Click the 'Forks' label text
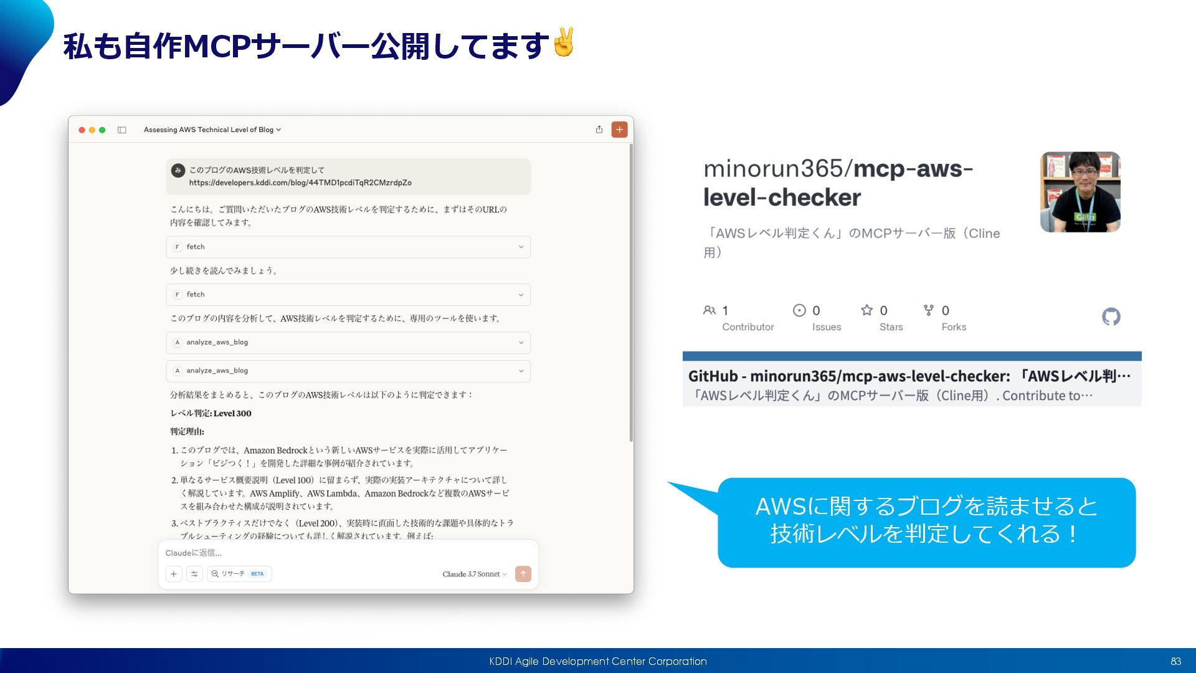 [x=954, y=327]
